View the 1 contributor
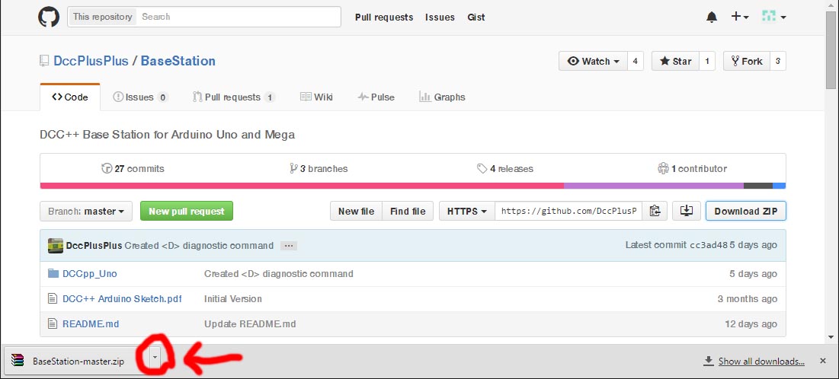This screenshot has width=839, height=379. point(692,168)
